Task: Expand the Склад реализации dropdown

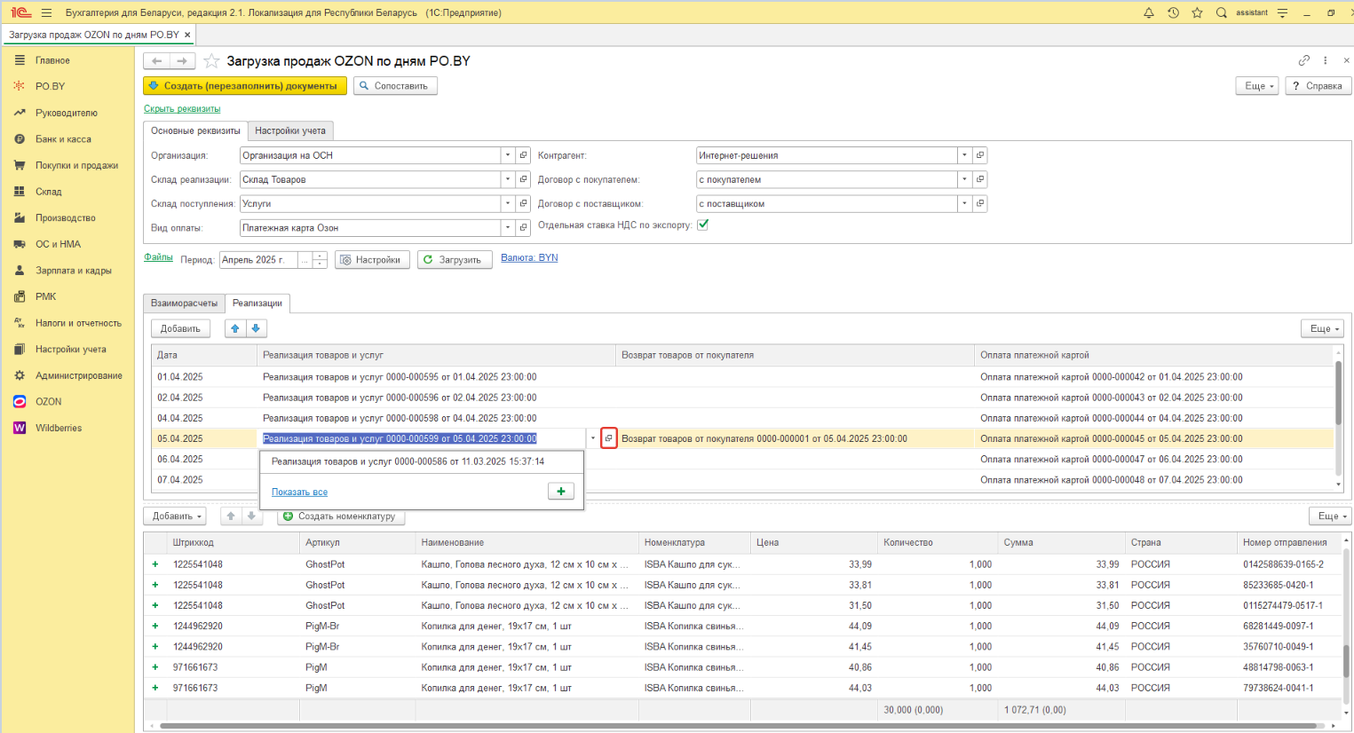Action: coord(508,179)
